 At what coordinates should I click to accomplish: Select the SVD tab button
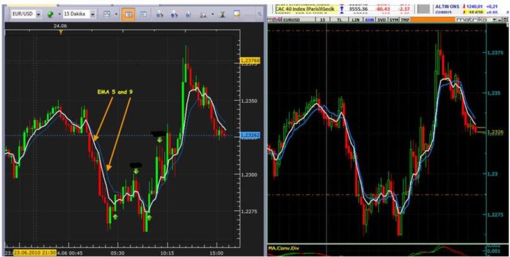381,20
